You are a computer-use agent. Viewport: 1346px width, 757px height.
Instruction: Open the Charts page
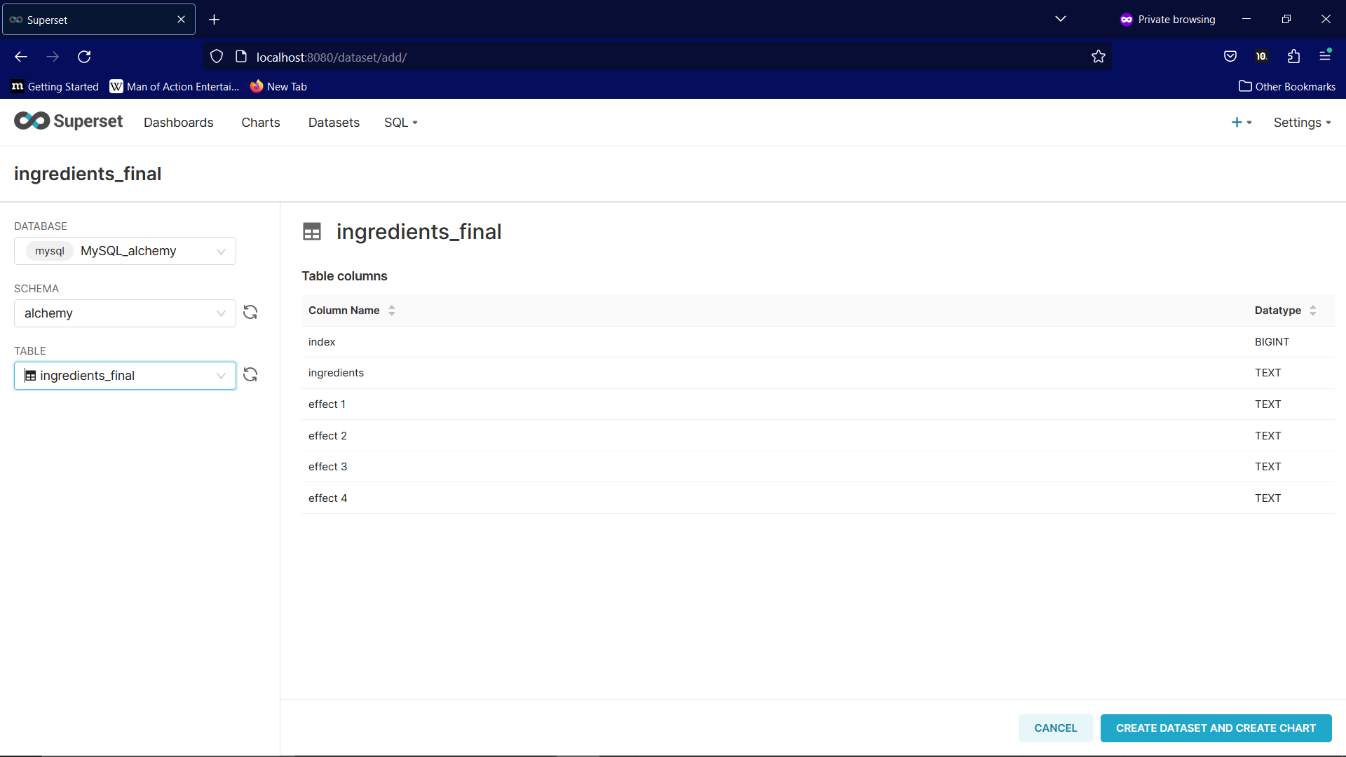point(260,122)
